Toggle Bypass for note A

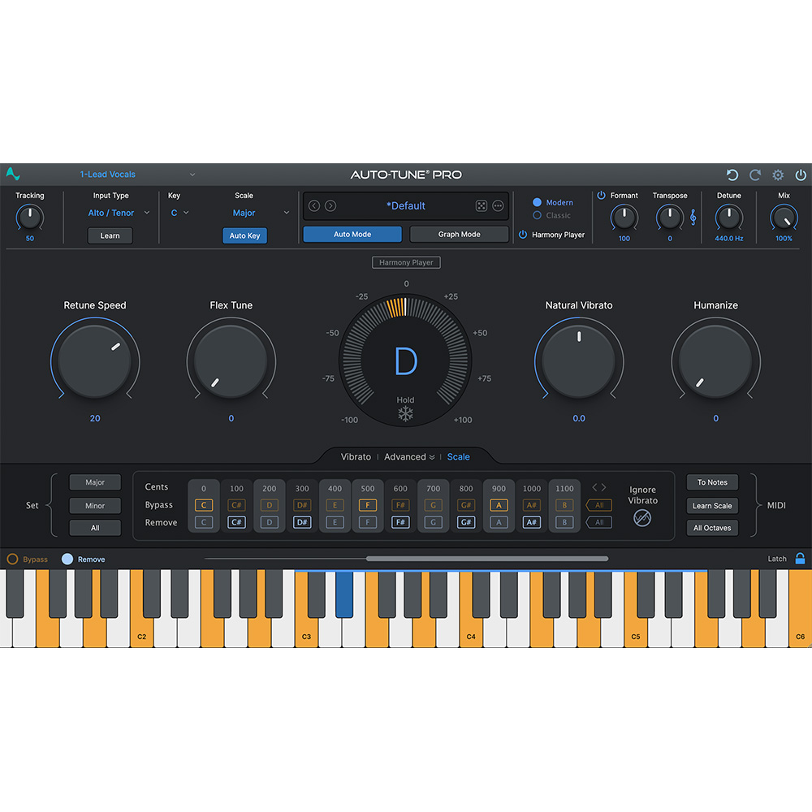click(499, 505)
